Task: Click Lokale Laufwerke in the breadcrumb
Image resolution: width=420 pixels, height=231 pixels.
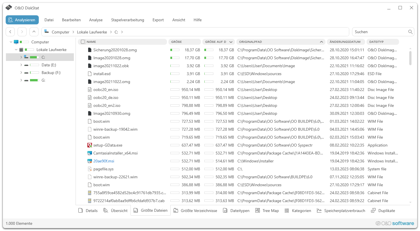Action: (x=92, y=32)
